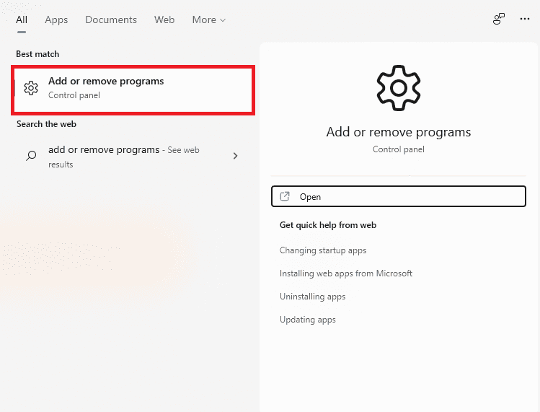Screen dimensions: 540x412
Task: Switch to the Documents tab
Action: pyautogui.click(x=111, y=19)
